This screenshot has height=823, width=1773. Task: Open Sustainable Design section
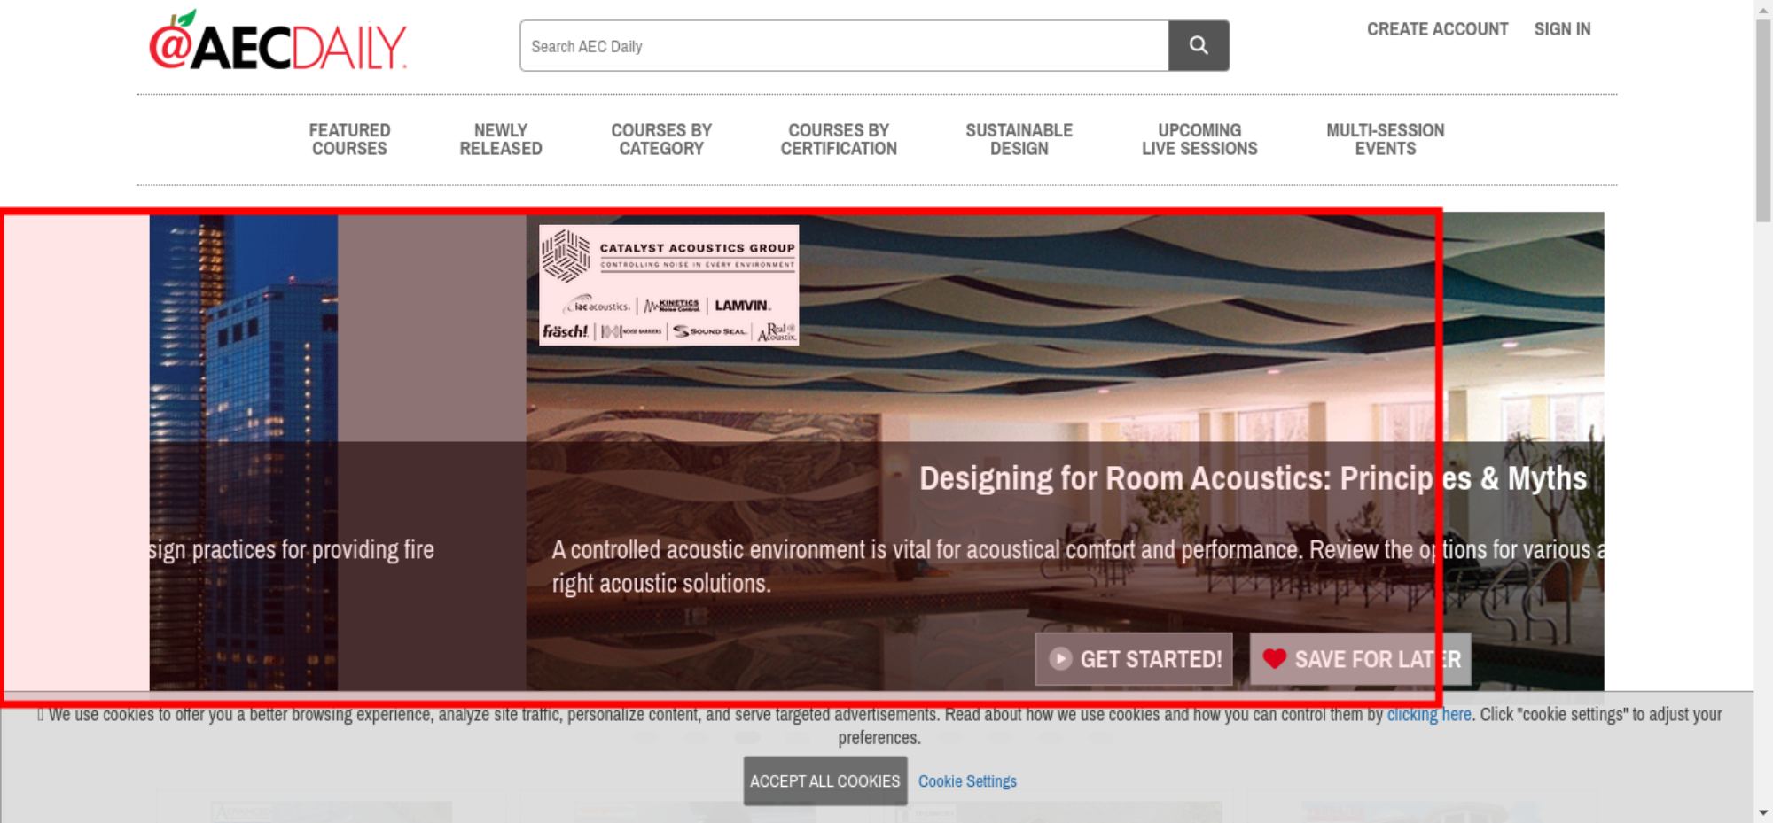(1019, 140)
